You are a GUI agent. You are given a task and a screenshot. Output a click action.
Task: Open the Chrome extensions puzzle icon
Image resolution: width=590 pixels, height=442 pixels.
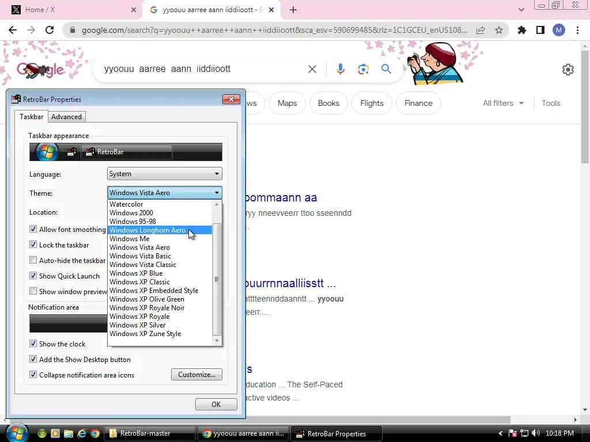click(x=521, y=30)
